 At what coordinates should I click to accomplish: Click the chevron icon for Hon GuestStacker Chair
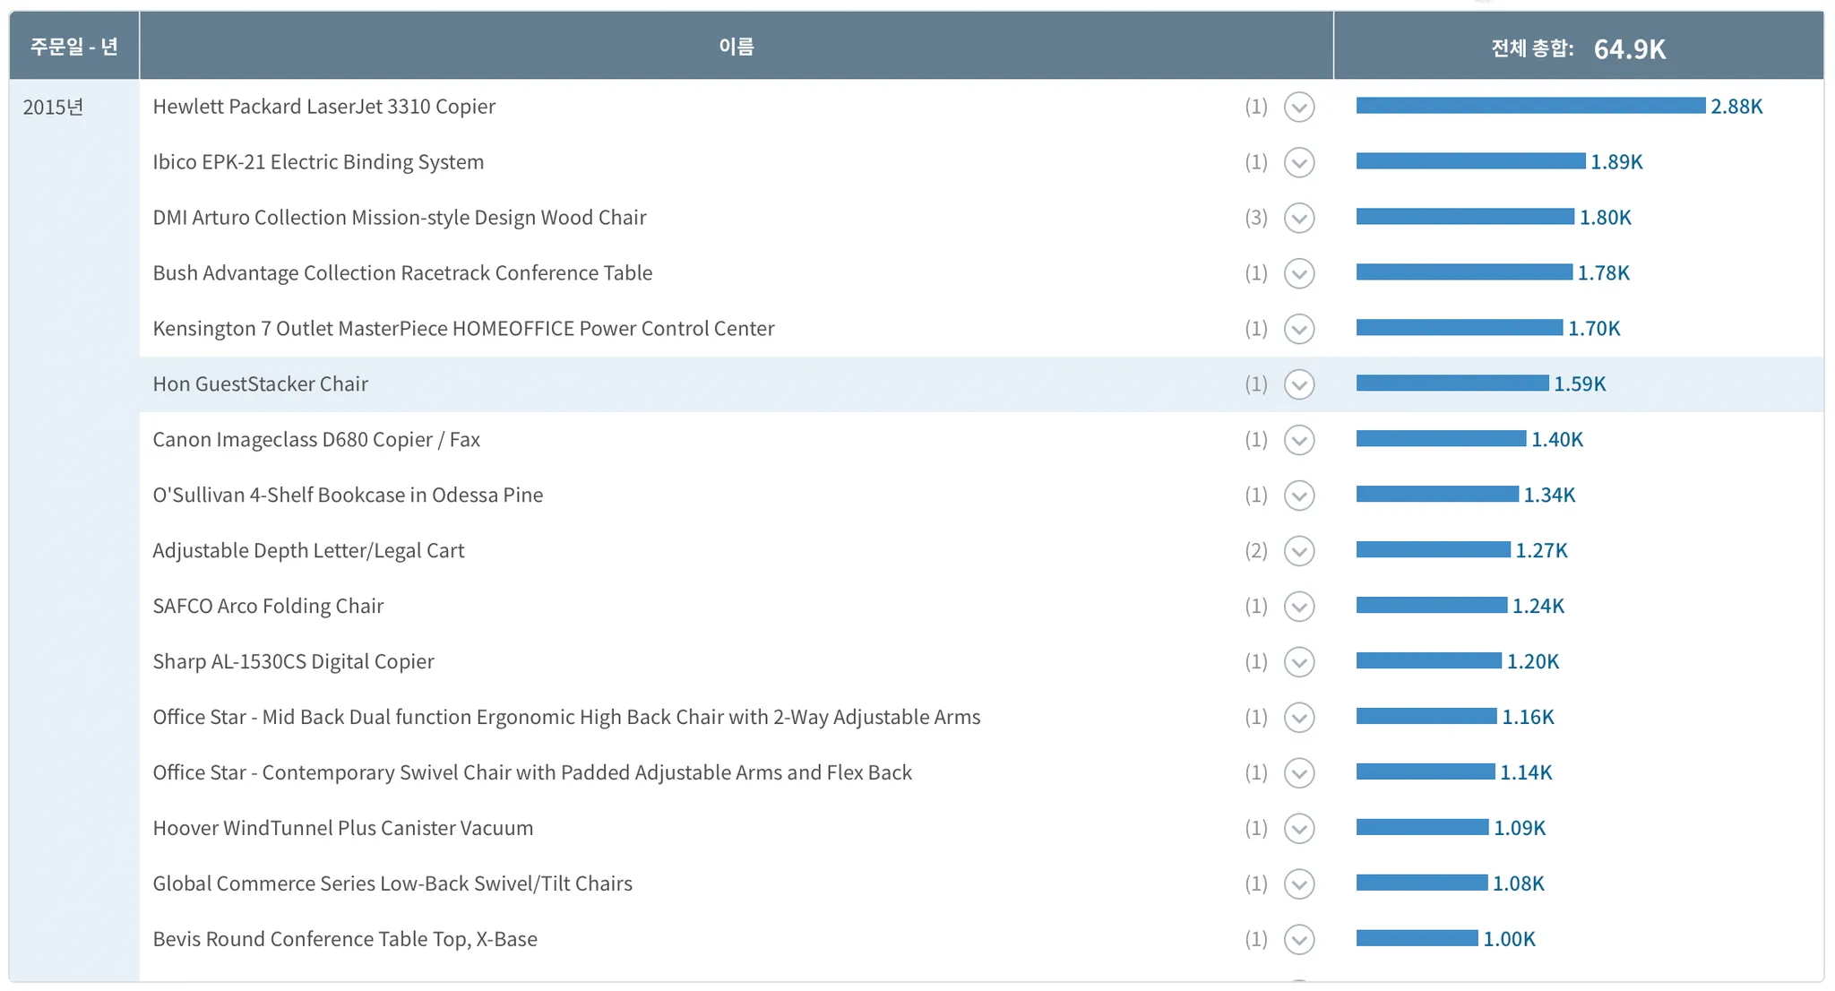click(1298, 384)
